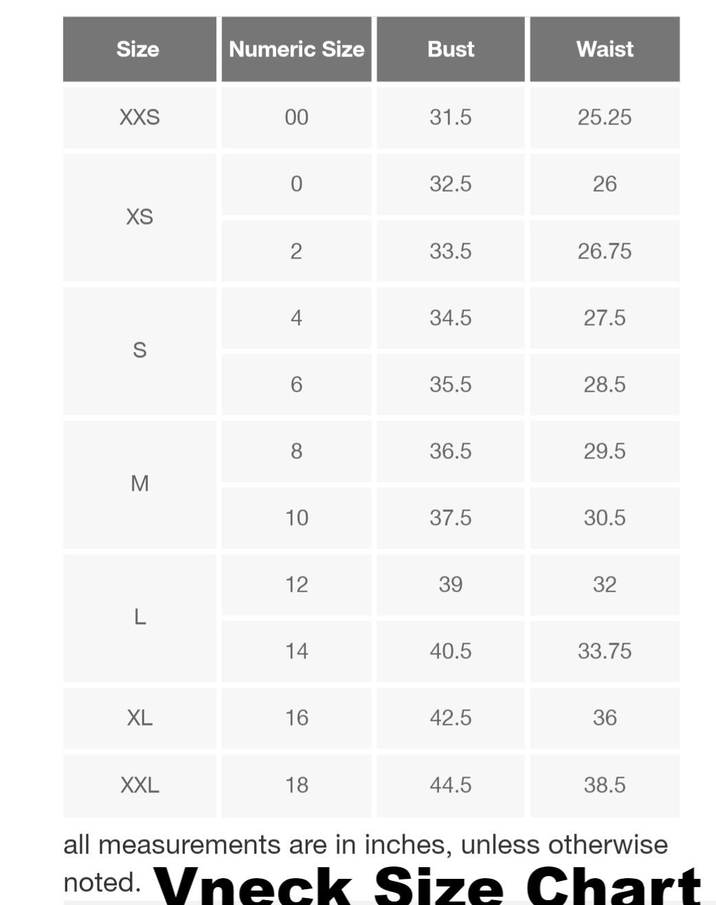Click the Bust column header

[451, 49]
